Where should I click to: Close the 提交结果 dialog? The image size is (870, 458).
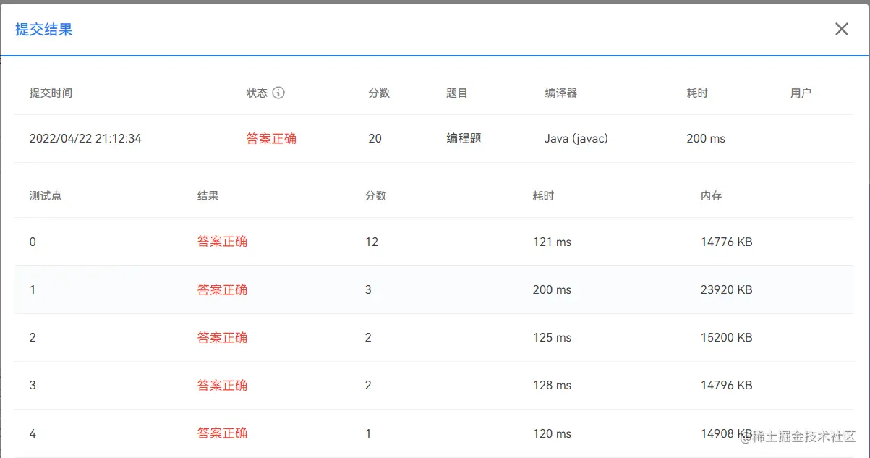pyautogui.click(x=842, y=29)
